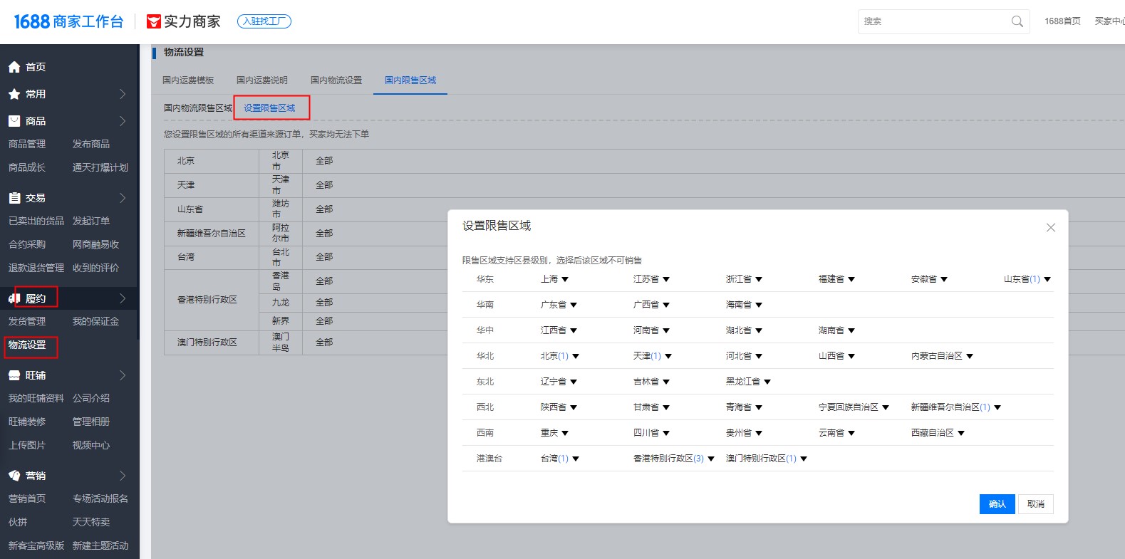Click the 设置限售区域 link
The width and height of the screenshot is (1125, 559).
[x=269, y=108]
